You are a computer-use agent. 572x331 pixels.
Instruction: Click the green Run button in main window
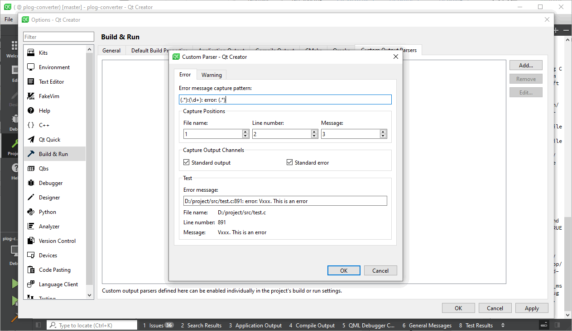[x=15, y=284]
